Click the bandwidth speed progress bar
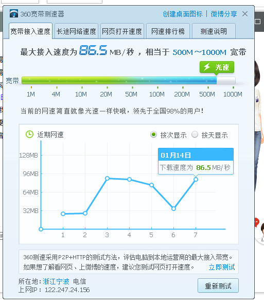Image resolution: width=264 pixels, height=308 pixels. [x=129, y=81]
